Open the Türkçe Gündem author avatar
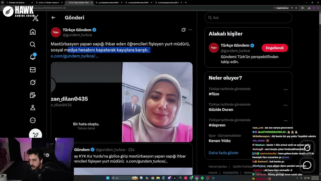The height and width of the screenshot is (181, 321). coord(56,32)
